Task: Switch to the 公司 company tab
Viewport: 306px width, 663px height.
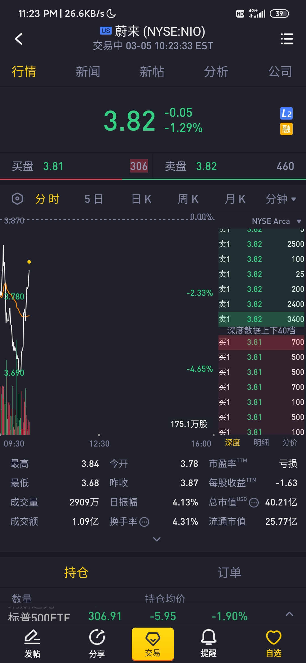Action: coord(280,72)
